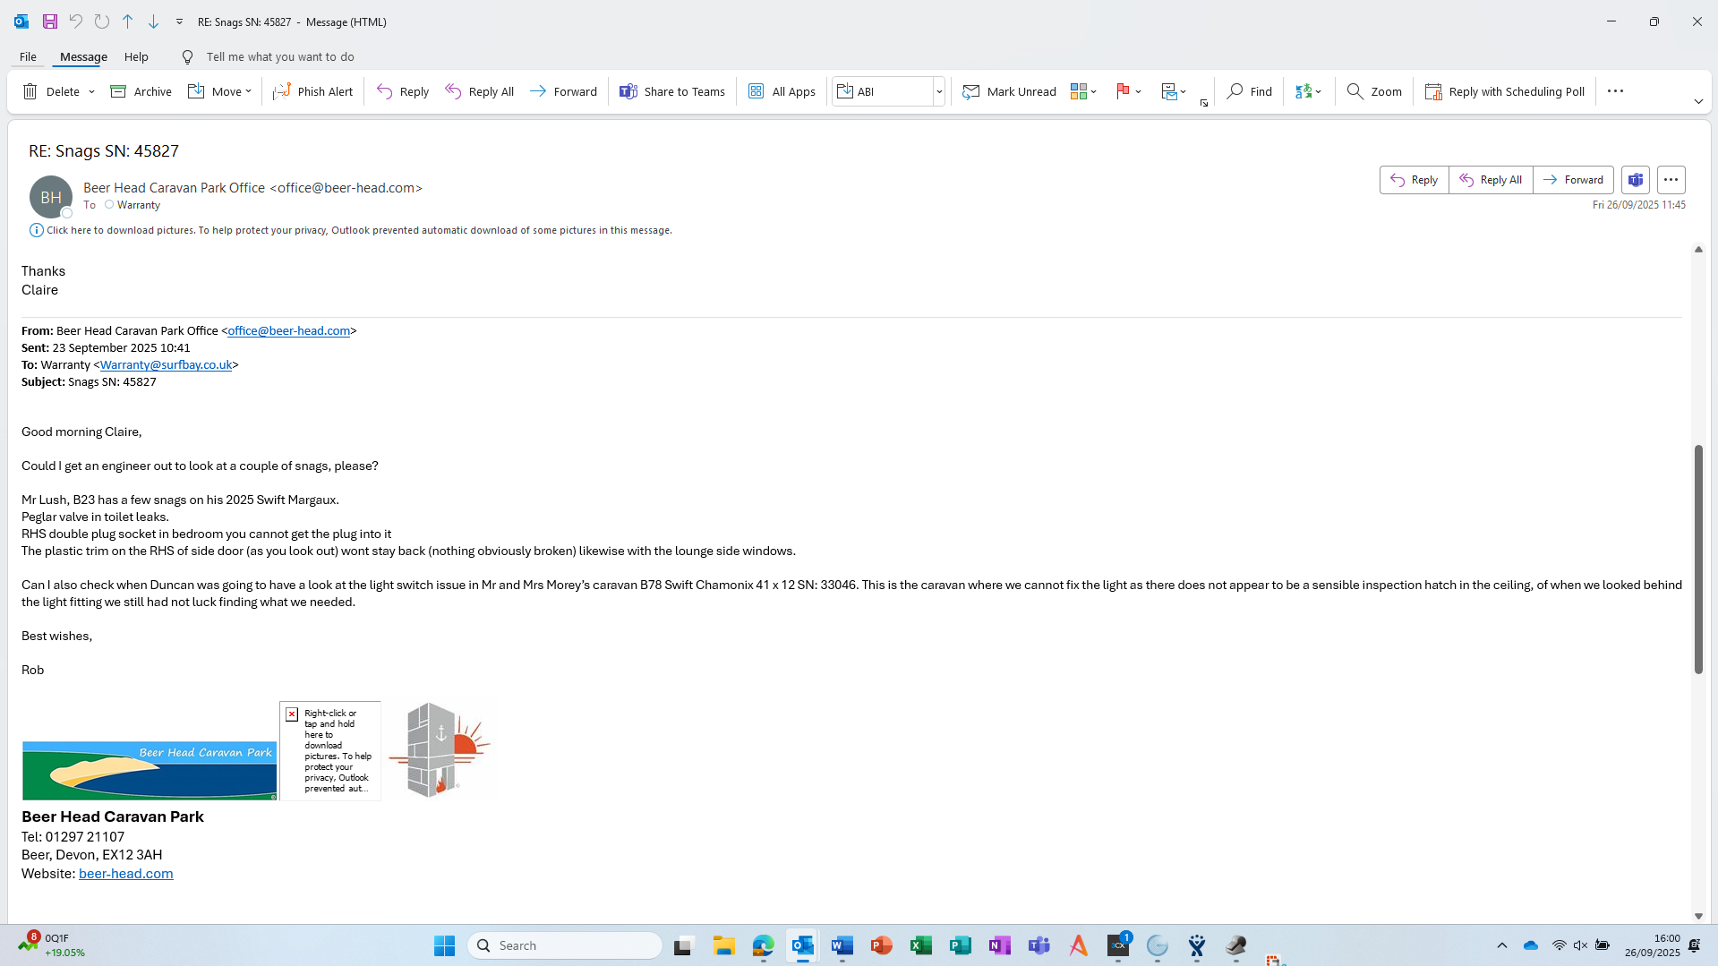Open the office@beer-head.com email link

click(288, 330)
